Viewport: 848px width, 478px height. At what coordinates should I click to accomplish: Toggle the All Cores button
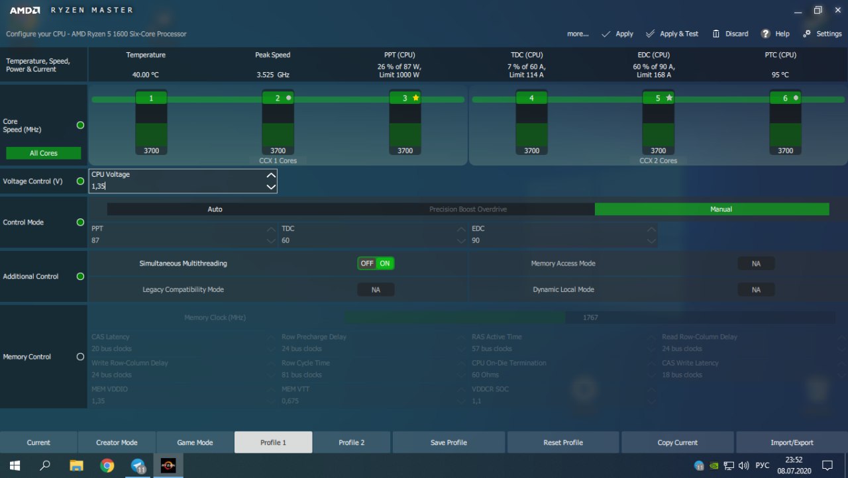pyautogui.click(x=44, y=153)
